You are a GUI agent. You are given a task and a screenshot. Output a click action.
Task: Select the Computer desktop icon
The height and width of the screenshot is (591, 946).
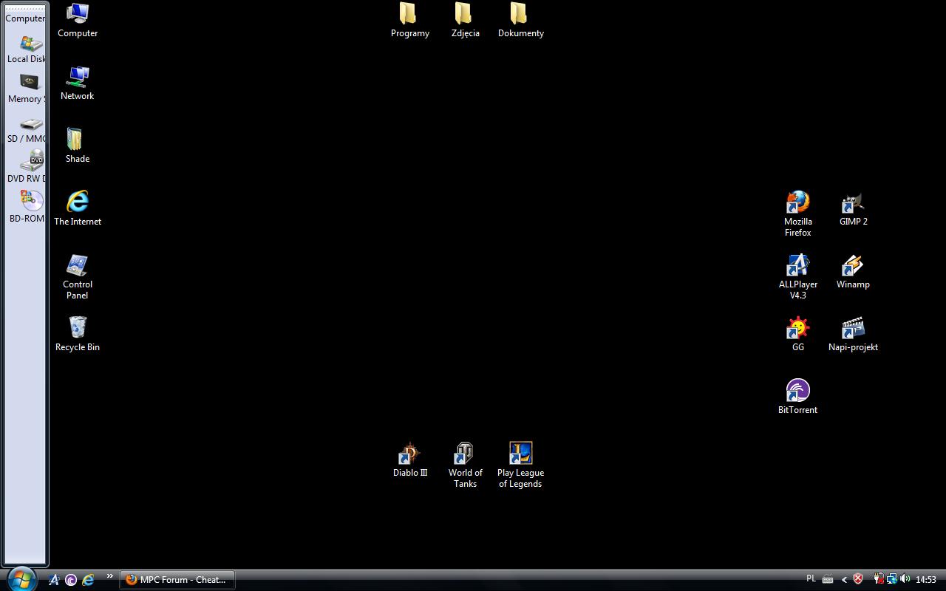point(78,21)
